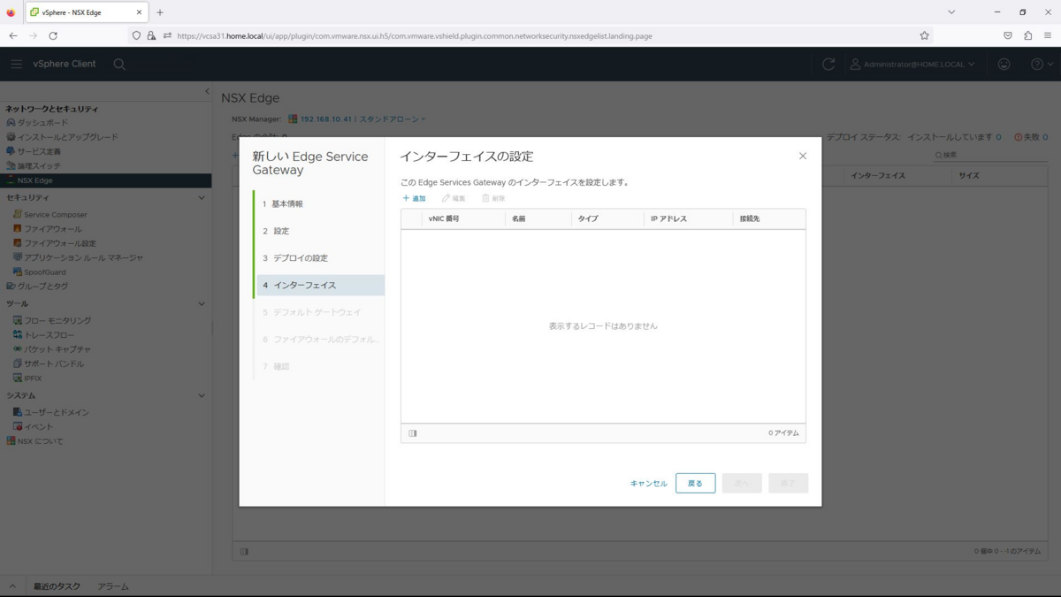Open background edge list column picker icon
The height and width of the screenshot is (597, 1061).
pos(244,551)
